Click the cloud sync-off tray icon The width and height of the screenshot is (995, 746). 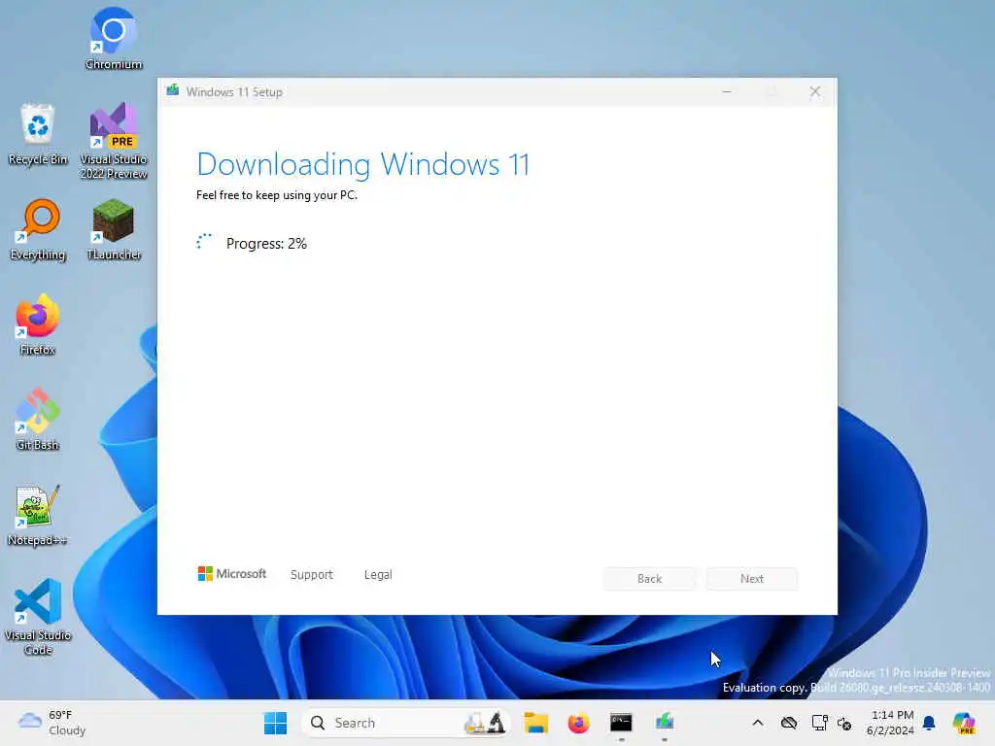pos(789,723)
